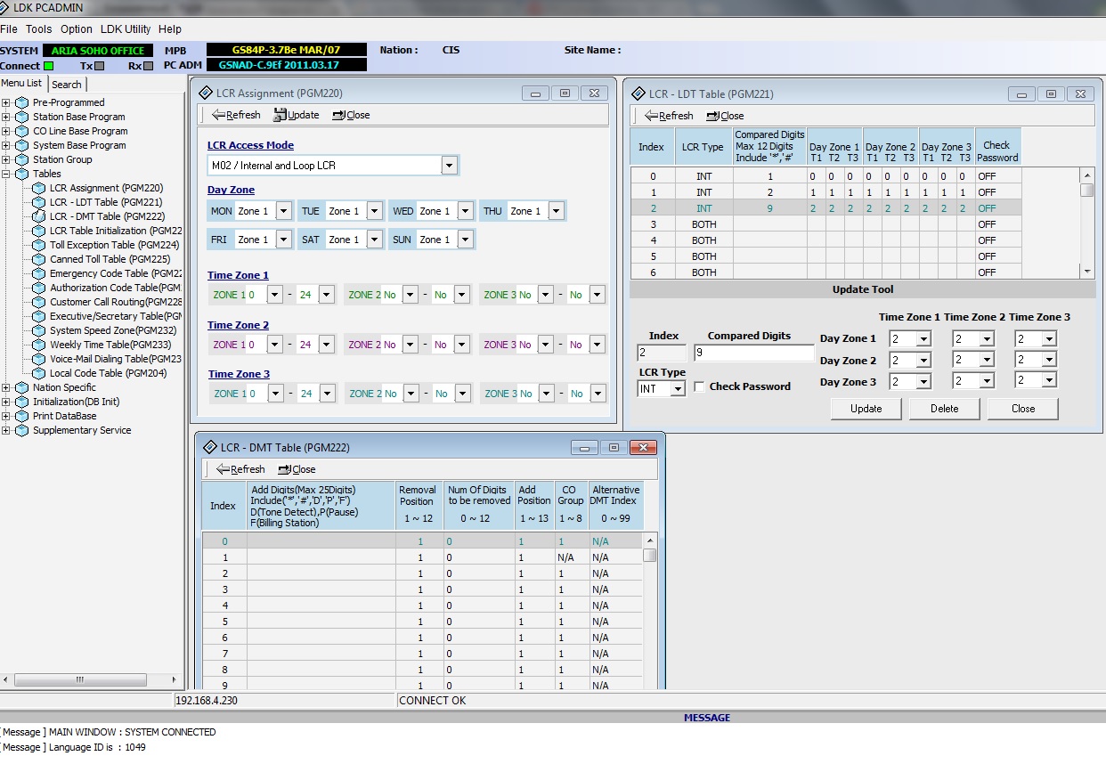
Task: Open the MON day zone dropdown
Action: (x=283, y=211)
